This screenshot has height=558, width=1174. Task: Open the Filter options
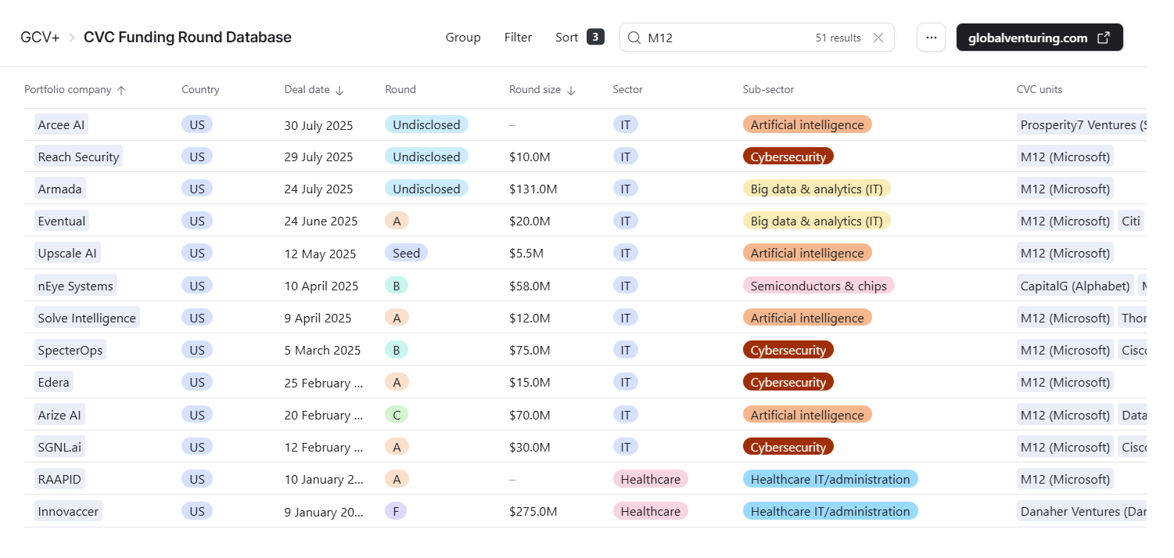tap(518, 38)
